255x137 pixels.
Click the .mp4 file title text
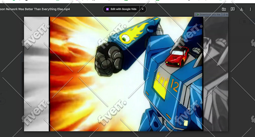(x=35, y=9)
